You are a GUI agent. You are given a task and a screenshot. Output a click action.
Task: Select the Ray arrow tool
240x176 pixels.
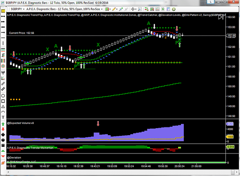[3, 32]
